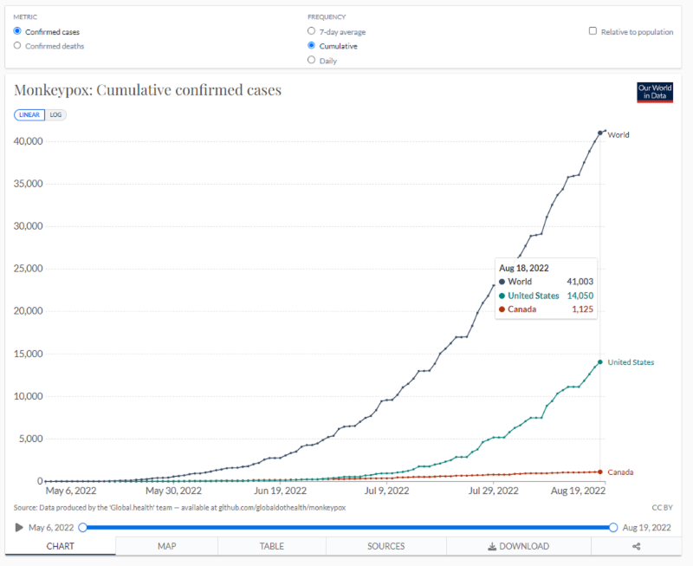Click the 40,000 y-axis label
The height and width of the screenshot is (566, 693).
29,141
